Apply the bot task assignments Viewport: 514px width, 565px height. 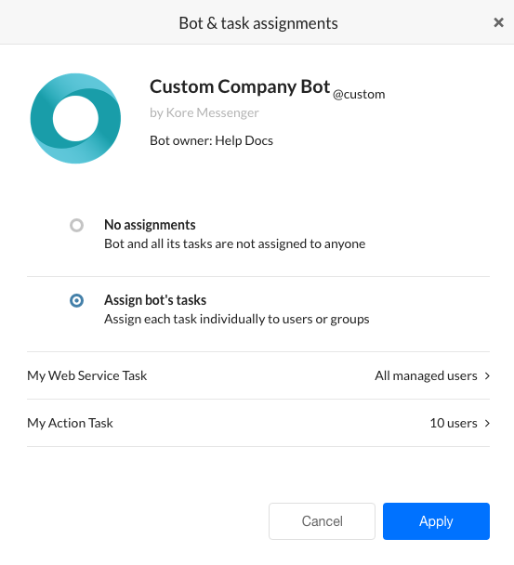coord(436,521)
